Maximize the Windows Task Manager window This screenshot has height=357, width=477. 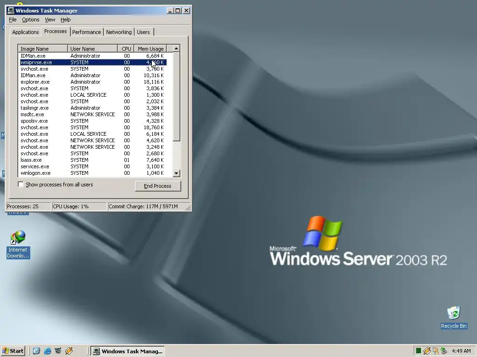click(177, 11)
